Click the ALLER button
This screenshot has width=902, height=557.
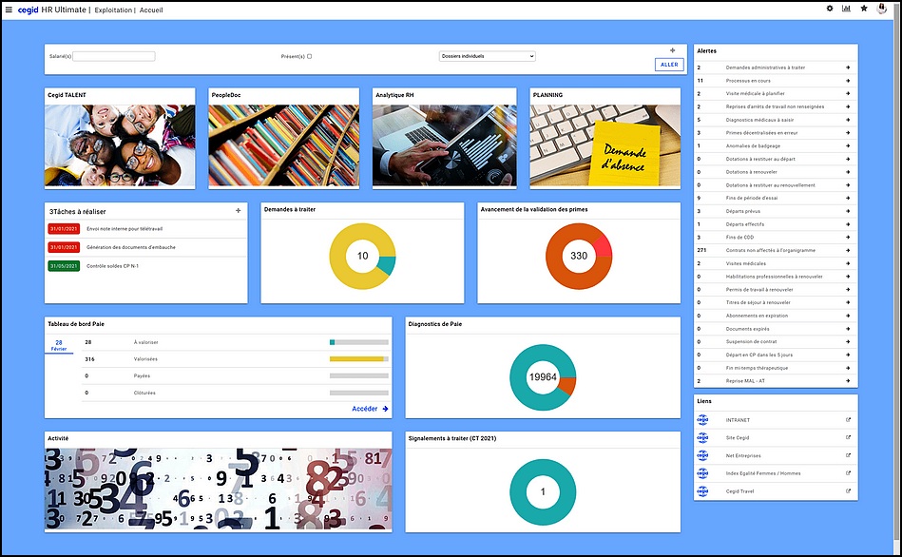[669, 65]
